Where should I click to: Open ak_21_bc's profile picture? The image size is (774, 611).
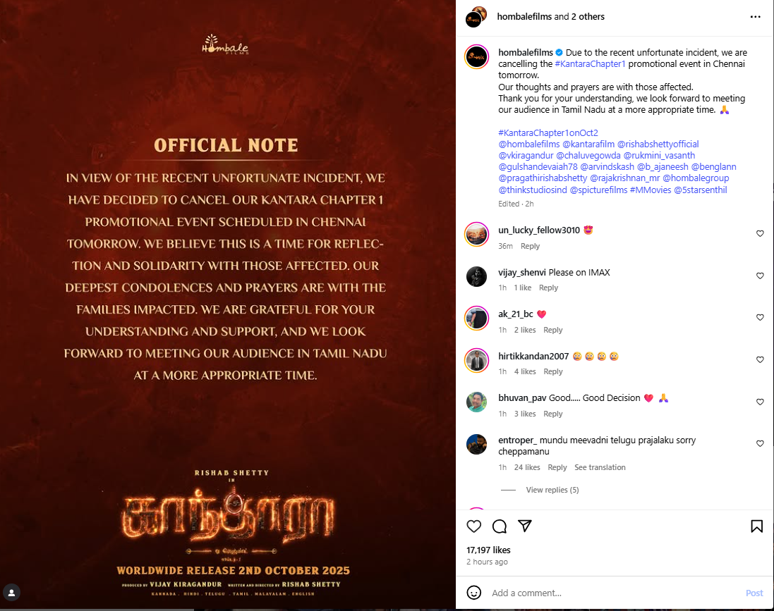tap(477, 318)
